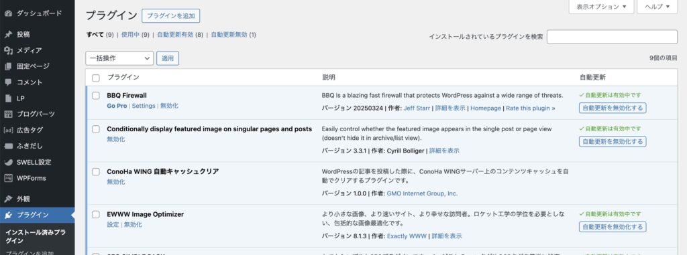Click the Appearance paintbrush icon
This screenshot has height=255, width=687.
[8, 199]
